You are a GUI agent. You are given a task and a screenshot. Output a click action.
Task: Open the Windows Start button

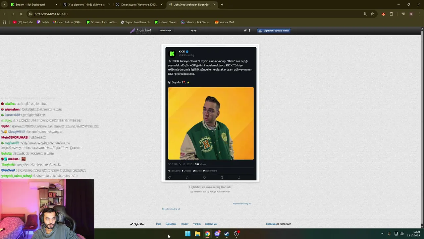[188, 234]
